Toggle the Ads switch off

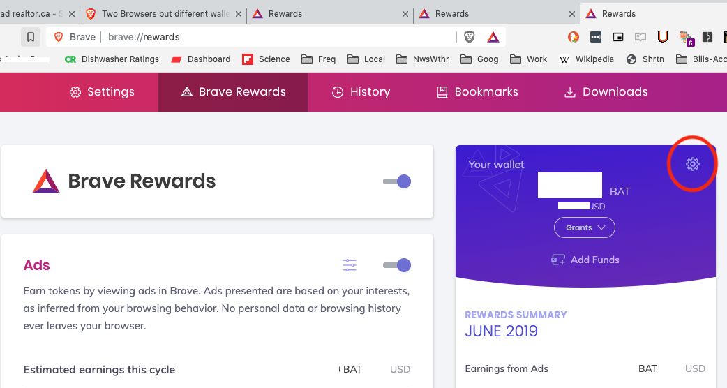tap(397, 265)
